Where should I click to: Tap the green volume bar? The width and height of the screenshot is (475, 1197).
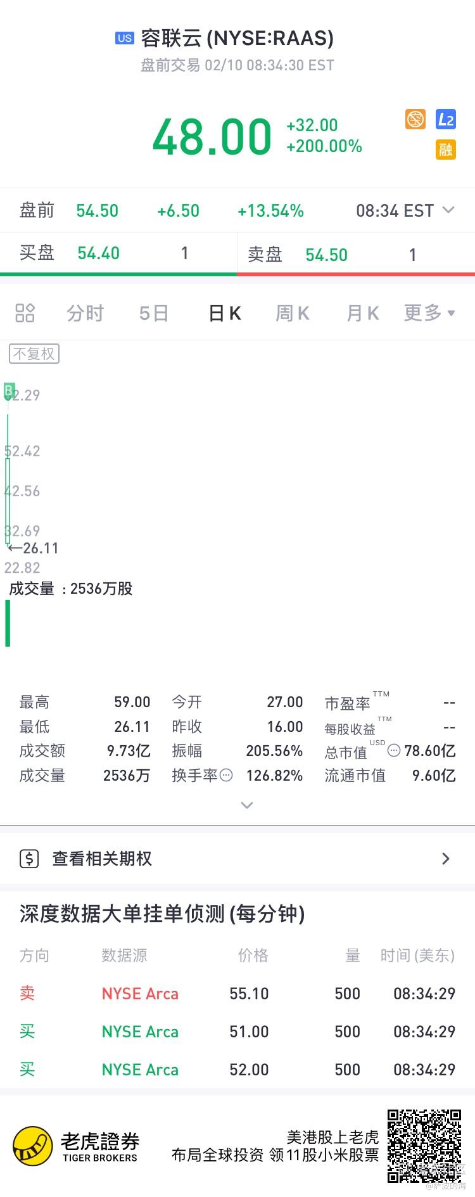8,624
